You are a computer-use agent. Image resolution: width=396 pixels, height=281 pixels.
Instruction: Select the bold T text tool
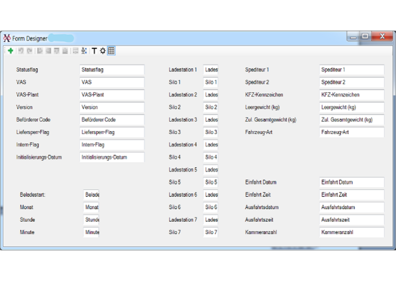[x=94, y=51]
